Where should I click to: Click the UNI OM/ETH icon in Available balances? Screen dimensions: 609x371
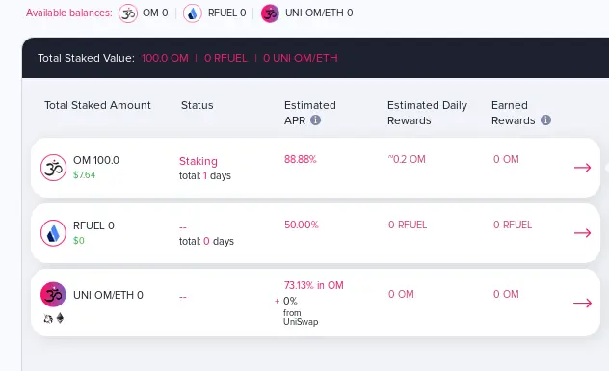270,13
